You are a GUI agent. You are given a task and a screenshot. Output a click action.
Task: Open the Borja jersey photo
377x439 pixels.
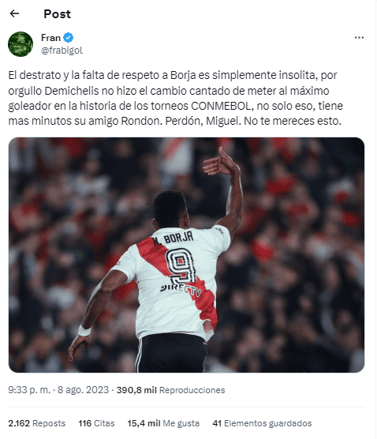point(186,255)
